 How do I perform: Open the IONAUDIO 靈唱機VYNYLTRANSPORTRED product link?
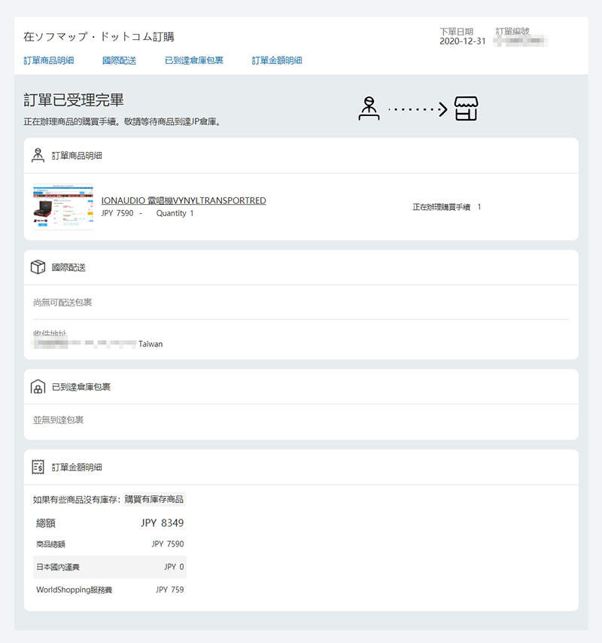pos(184,200)
